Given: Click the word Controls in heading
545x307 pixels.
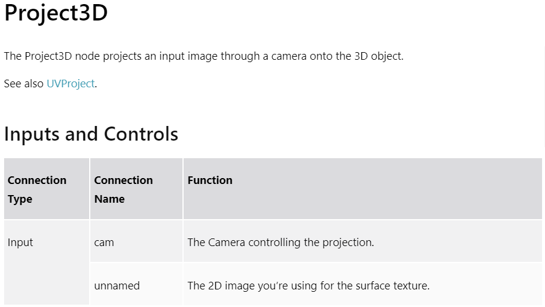Looking at the screenshot, I should [141, 134].
